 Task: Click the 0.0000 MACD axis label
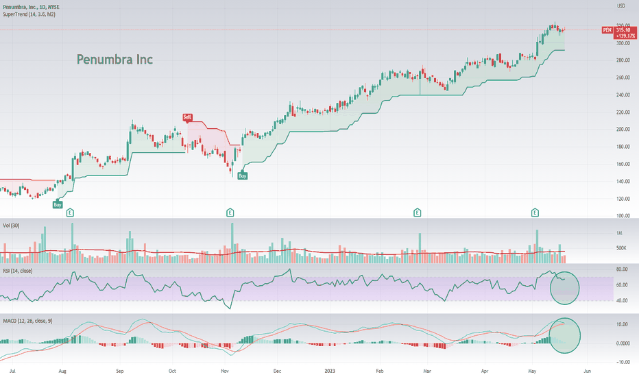(623, 343)
